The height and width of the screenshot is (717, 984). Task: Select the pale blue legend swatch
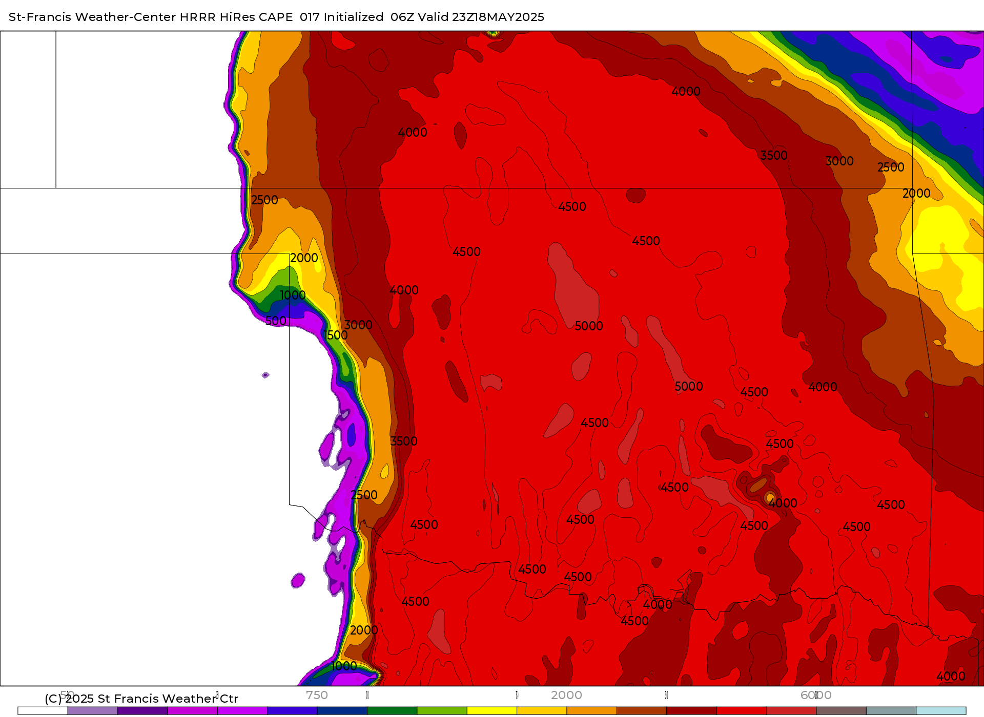tap(941, 711)
